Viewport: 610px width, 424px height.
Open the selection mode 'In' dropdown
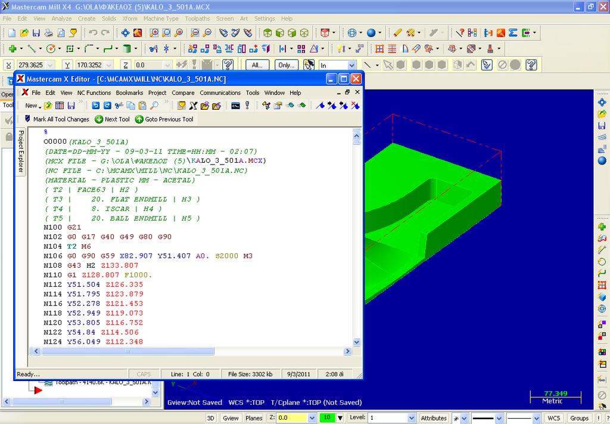pos(351,65)
